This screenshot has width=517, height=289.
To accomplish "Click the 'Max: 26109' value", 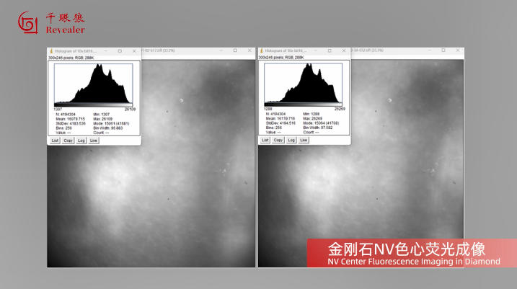I will (x=103, y=119).
